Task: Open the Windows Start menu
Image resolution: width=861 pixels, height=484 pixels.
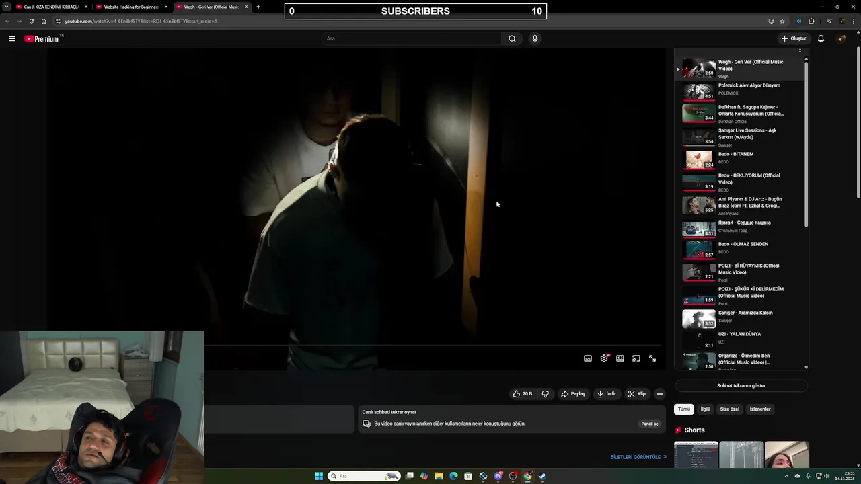Action: tap(319, 476)
